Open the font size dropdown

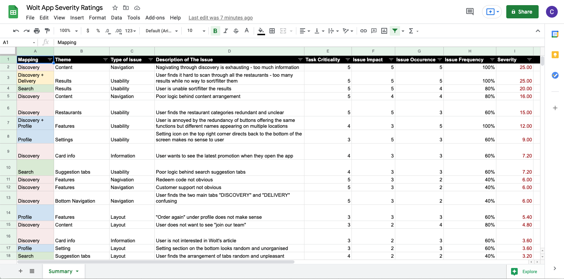(196, 31)
